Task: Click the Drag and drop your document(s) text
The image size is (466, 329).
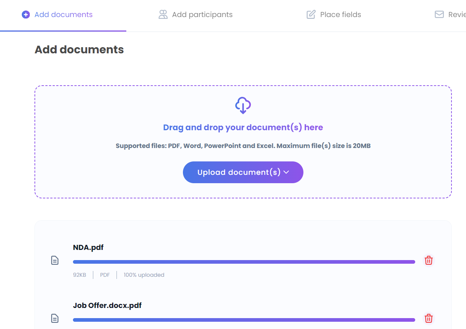Action: click(243, 128)
